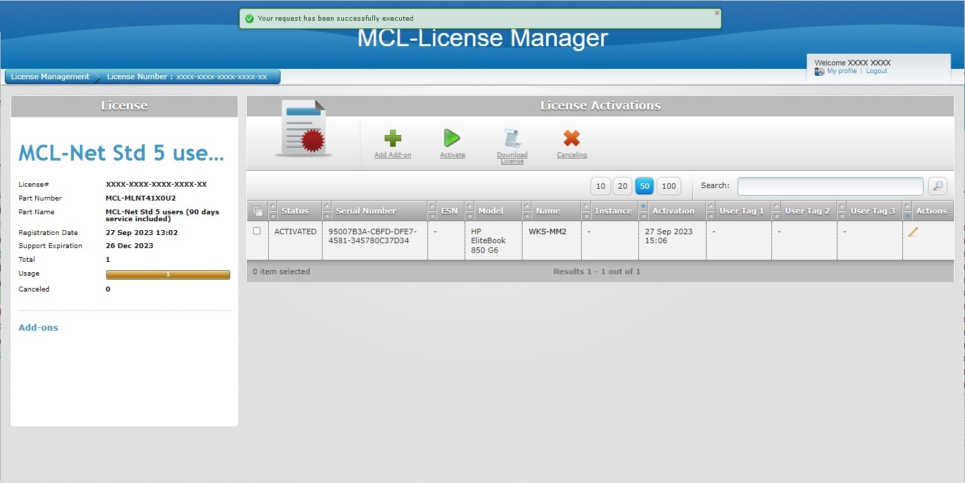Tick the checkbox for the WKS-MM2 activation row
Image resolution: width=965 pixels, height=483 pixels.
257,231
